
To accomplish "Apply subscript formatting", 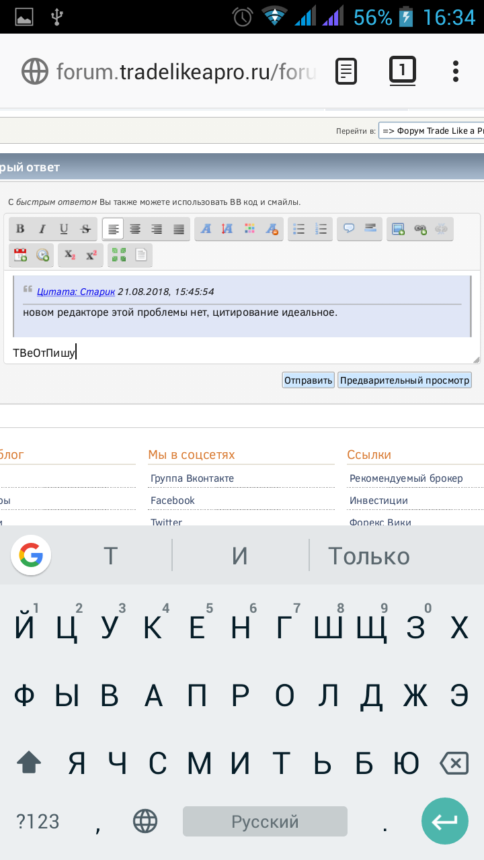I will point(69,255).
